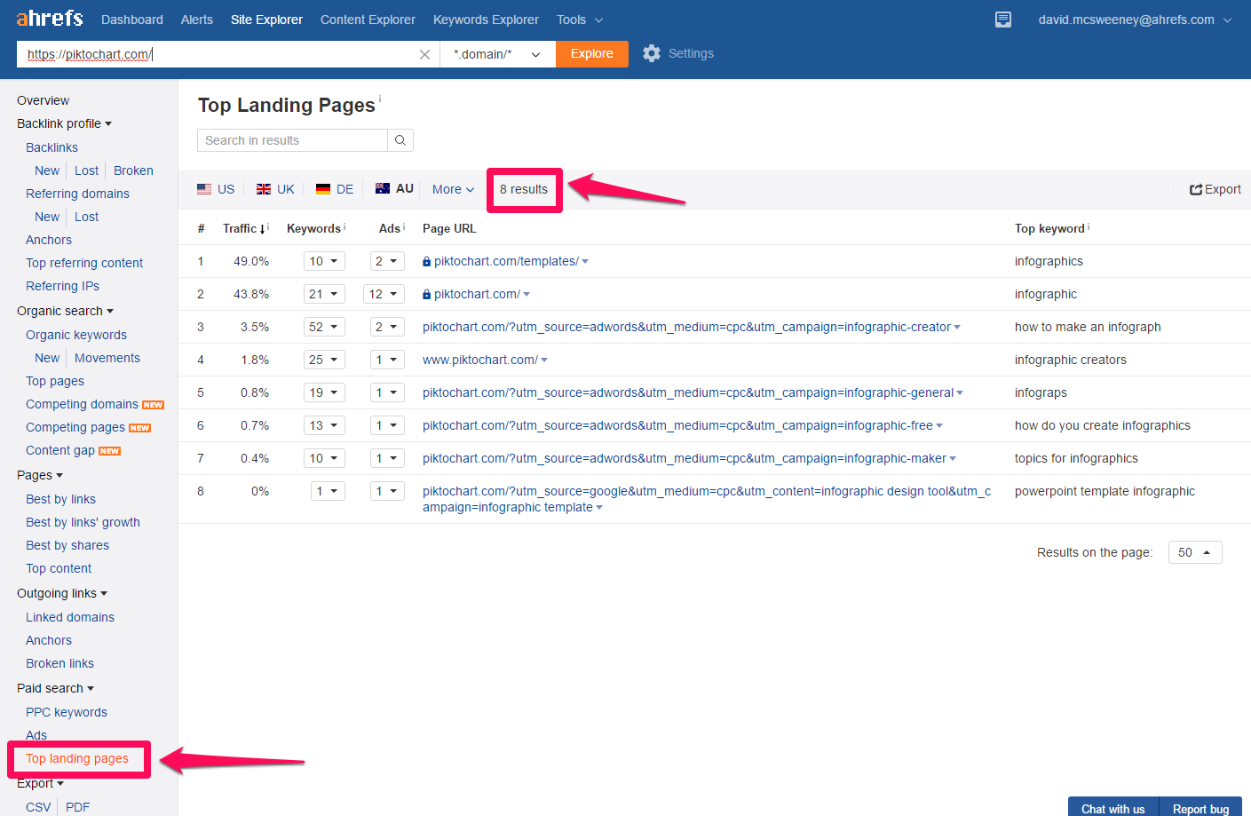Open the More countries dropdown

coord(453,189)
